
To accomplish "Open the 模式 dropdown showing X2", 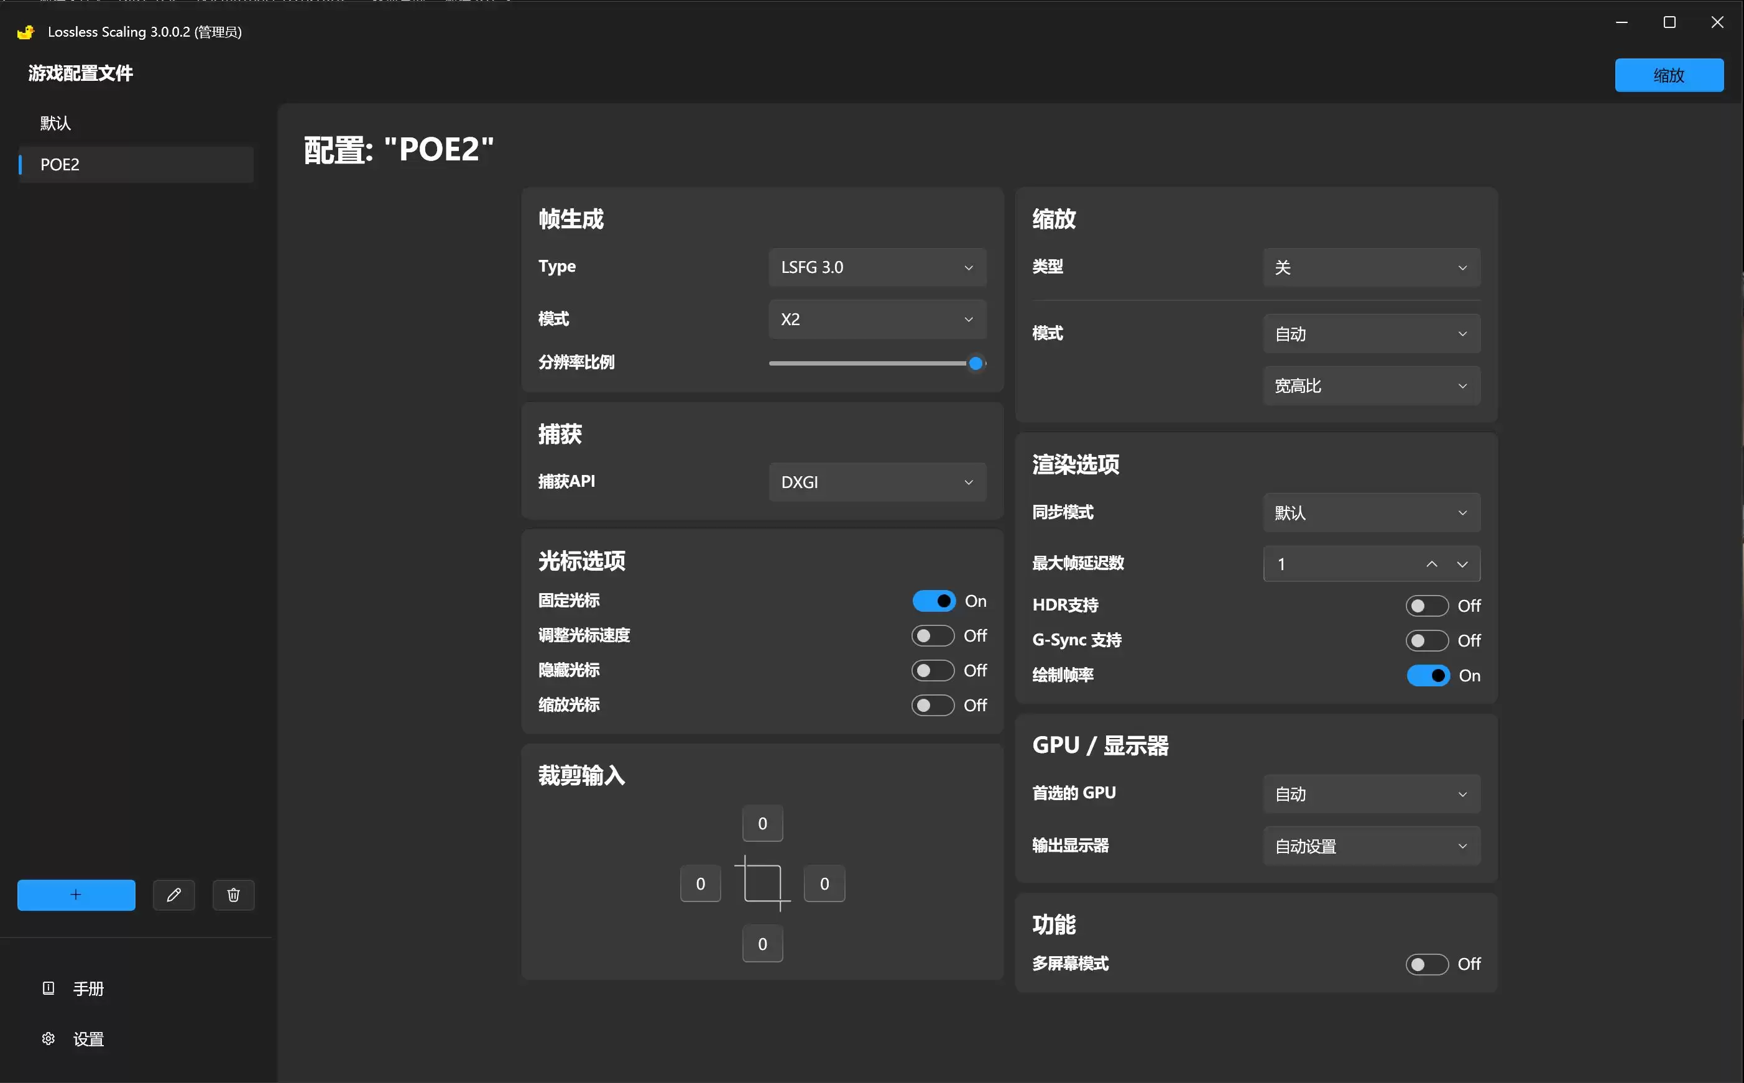I will tap(877, 320).
